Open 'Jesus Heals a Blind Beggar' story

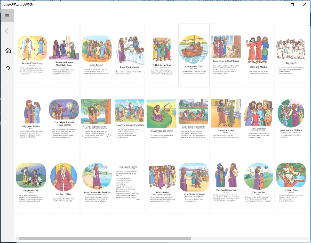coord(226,55)
